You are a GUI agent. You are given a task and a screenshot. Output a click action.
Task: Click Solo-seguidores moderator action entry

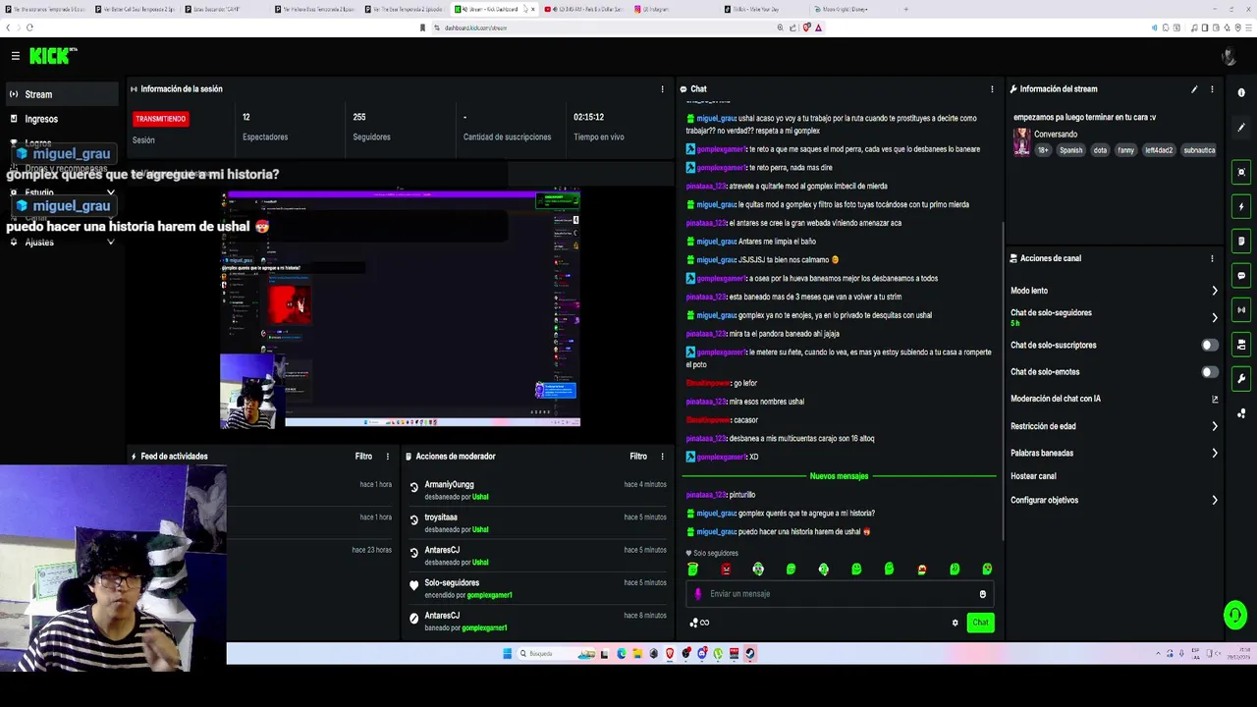(452, 583)
